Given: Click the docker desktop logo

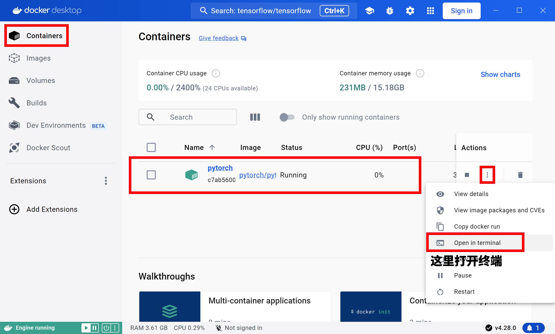Looking at the screenshot, I should [x=47, y=10].
